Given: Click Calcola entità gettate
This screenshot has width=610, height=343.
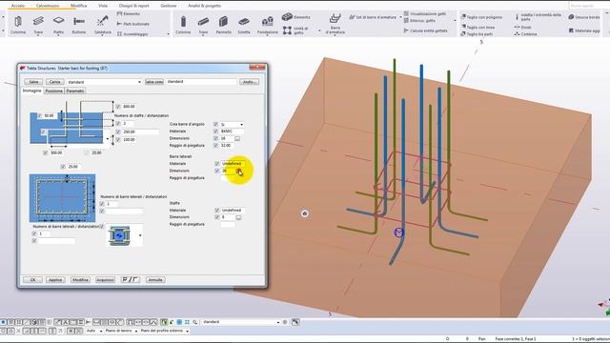Looking at the screenshot, I should click(x=425, y=30).
